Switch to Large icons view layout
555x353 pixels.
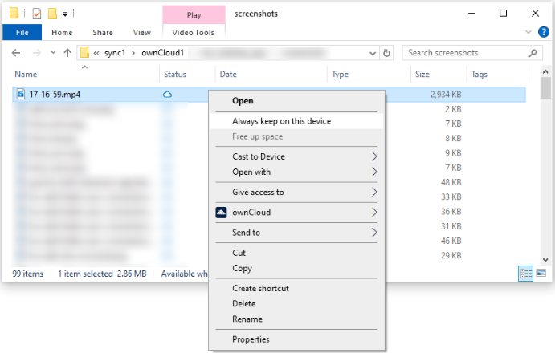pos(541,274)
